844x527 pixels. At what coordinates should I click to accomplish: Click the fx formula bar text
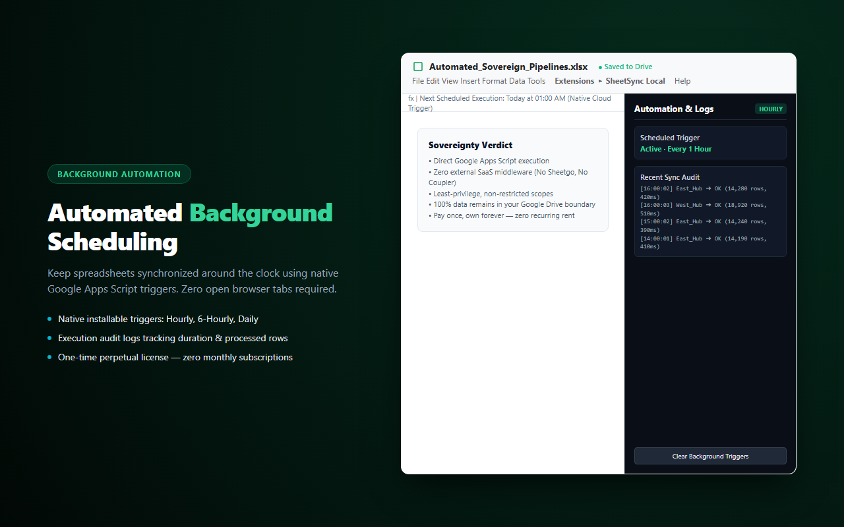pos(509,103)
